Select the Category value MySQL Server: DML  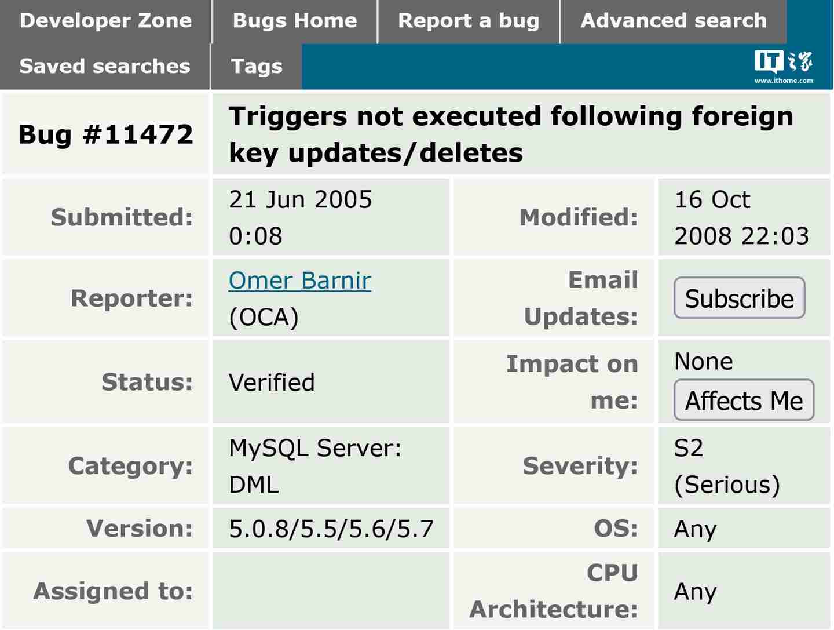coord(316,465)
